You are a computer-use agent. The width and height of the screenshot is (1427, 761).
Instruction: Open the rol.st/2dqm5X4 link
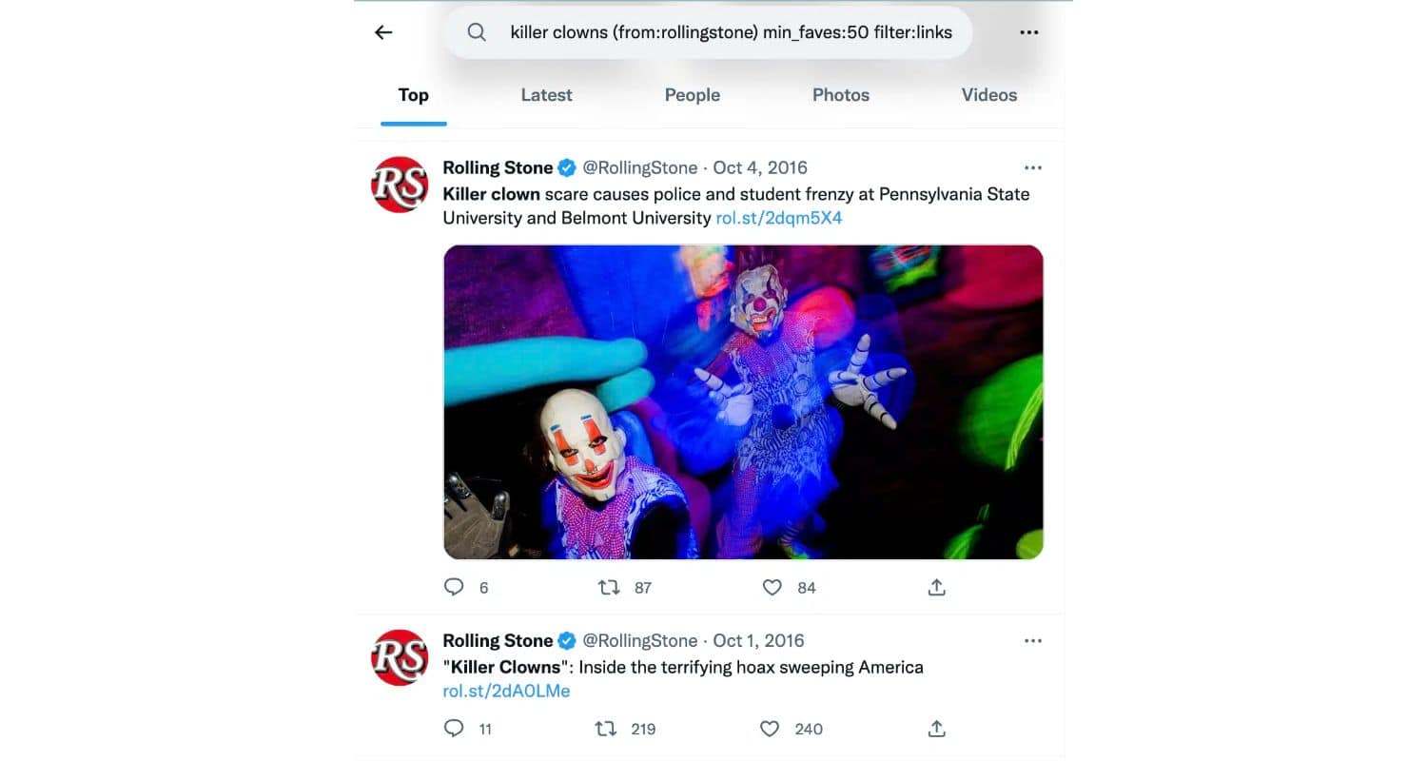click(x=779, y=218)
